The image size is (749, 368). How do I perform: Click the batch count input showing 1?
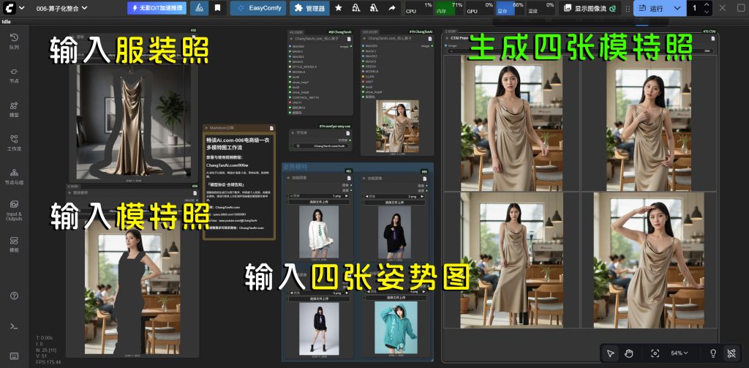pos(695,8)
